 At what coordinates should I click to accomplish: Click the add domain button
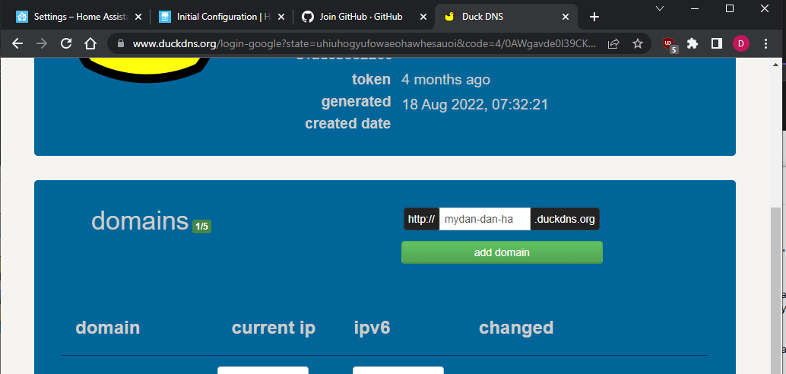coord(502,252)
